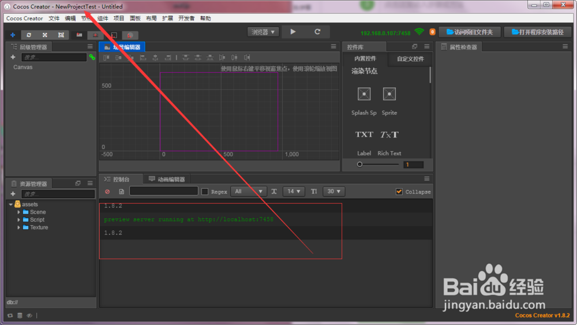The height and width of the screenshot is (325, 577).
Task: Expand the Scene folder
Action: point(18,212)
